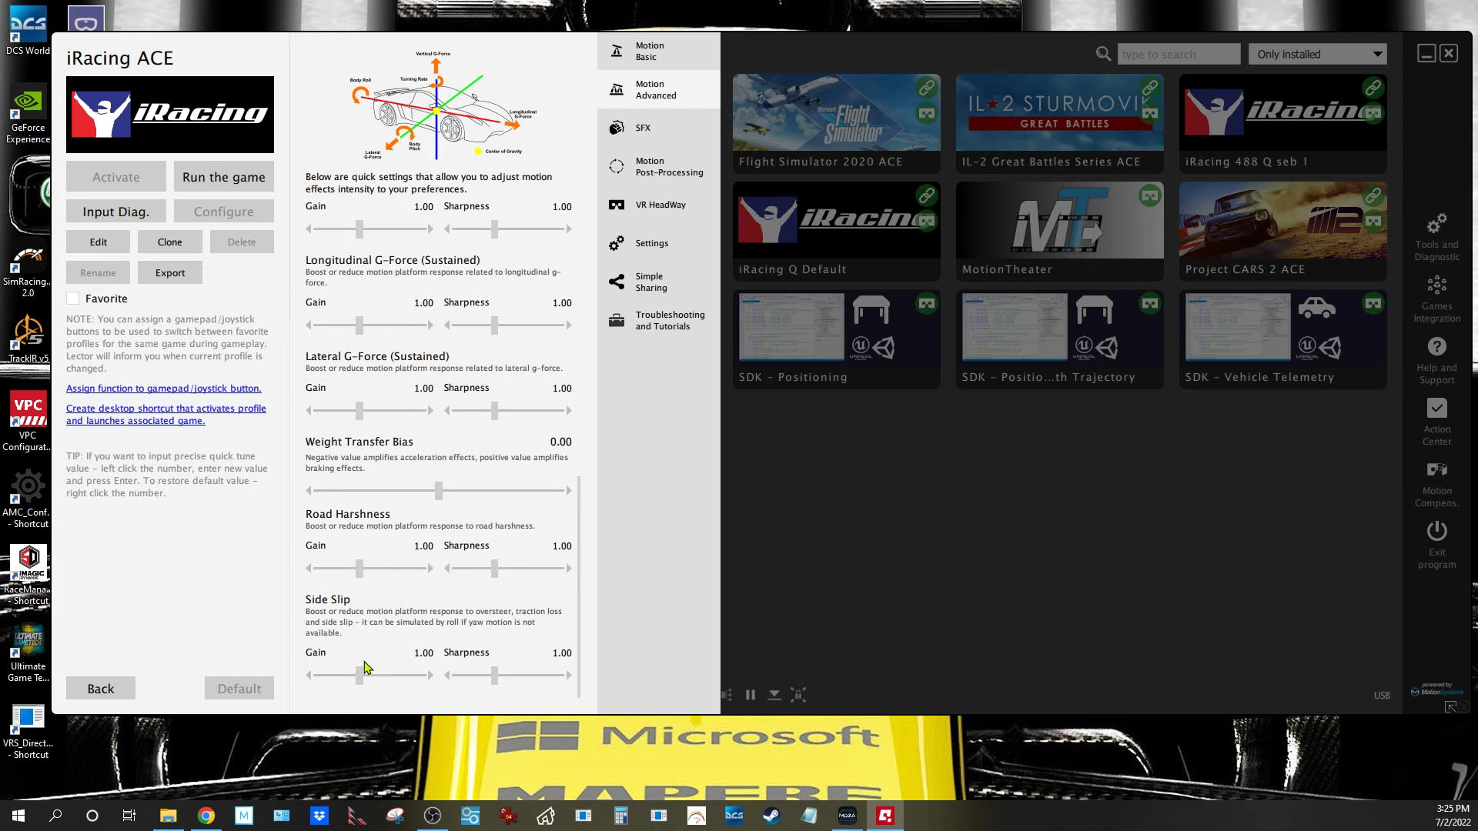Open Games Integration section
1478x831 pixels.
click(x=1436, y=299)
